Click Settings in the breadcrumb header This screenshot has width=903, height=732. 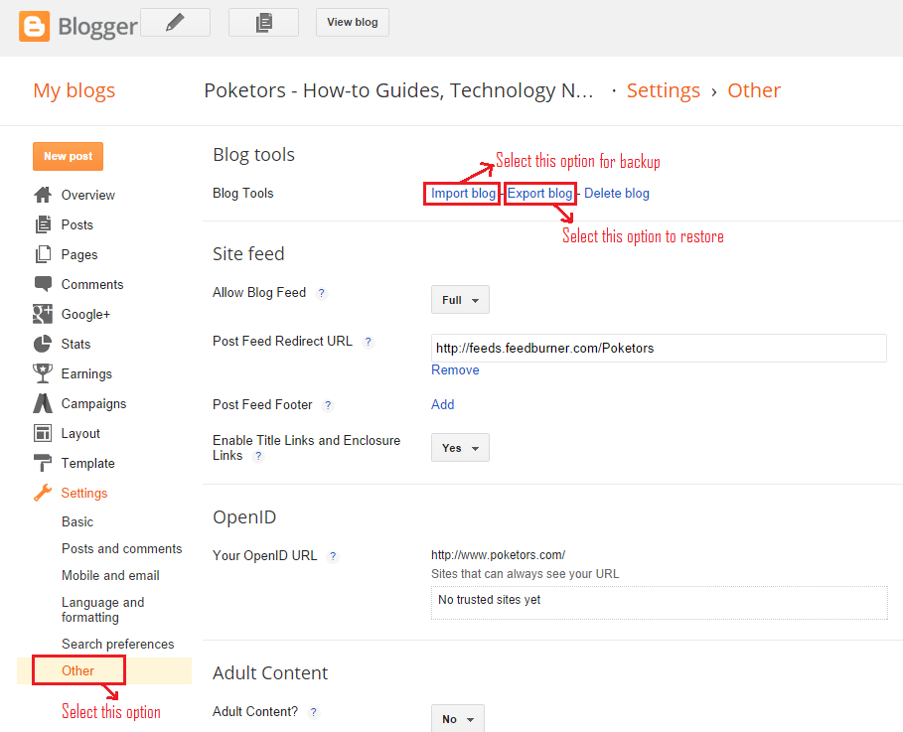tap(663, 90)
